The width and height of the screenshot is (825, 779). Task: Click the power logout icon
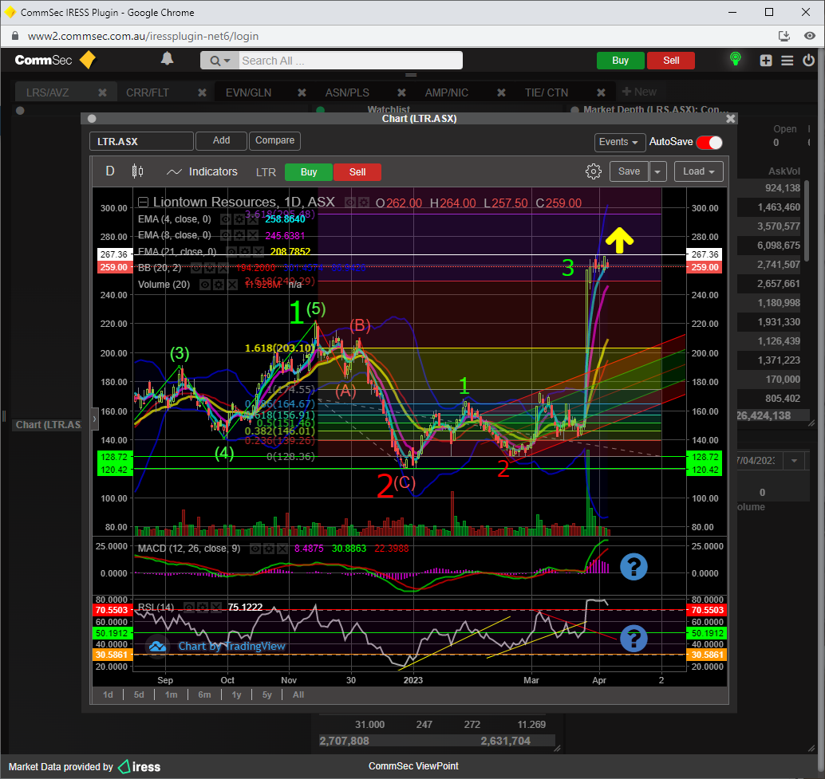[x=809, y=61]
